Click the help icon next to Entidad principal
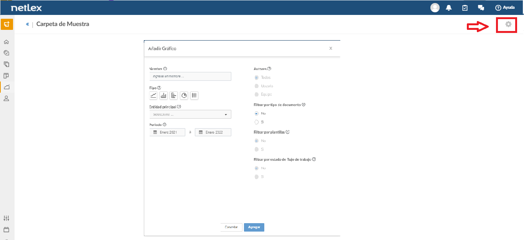The height and width of the screenshot is (240, 524). (179, 107)
